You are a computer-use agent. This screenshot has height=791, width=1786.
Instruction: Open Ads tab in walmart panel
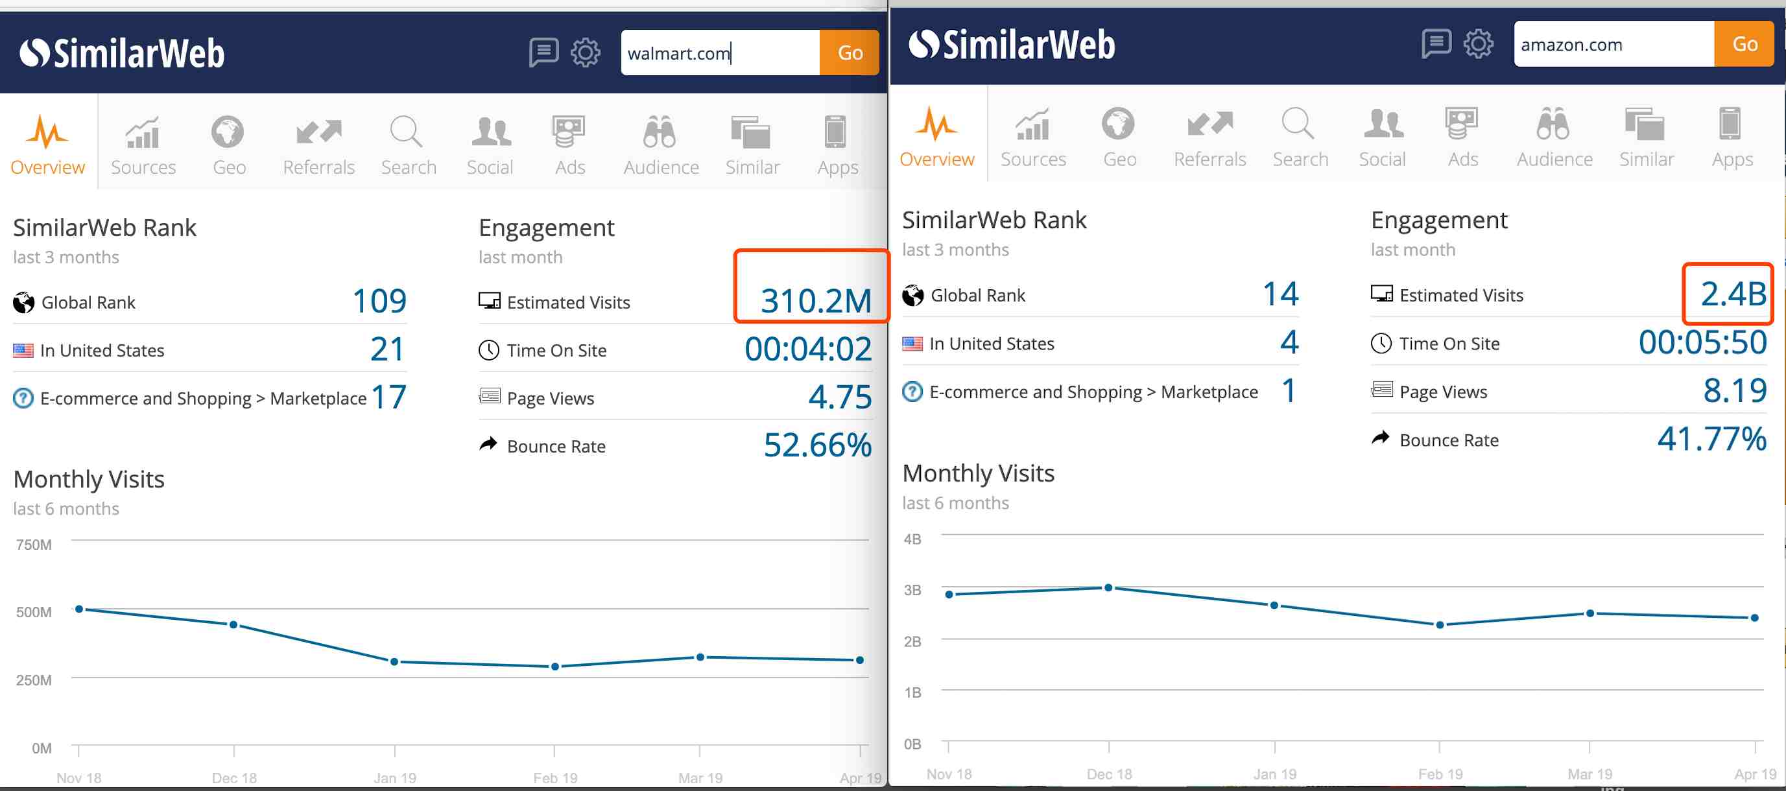570,145
